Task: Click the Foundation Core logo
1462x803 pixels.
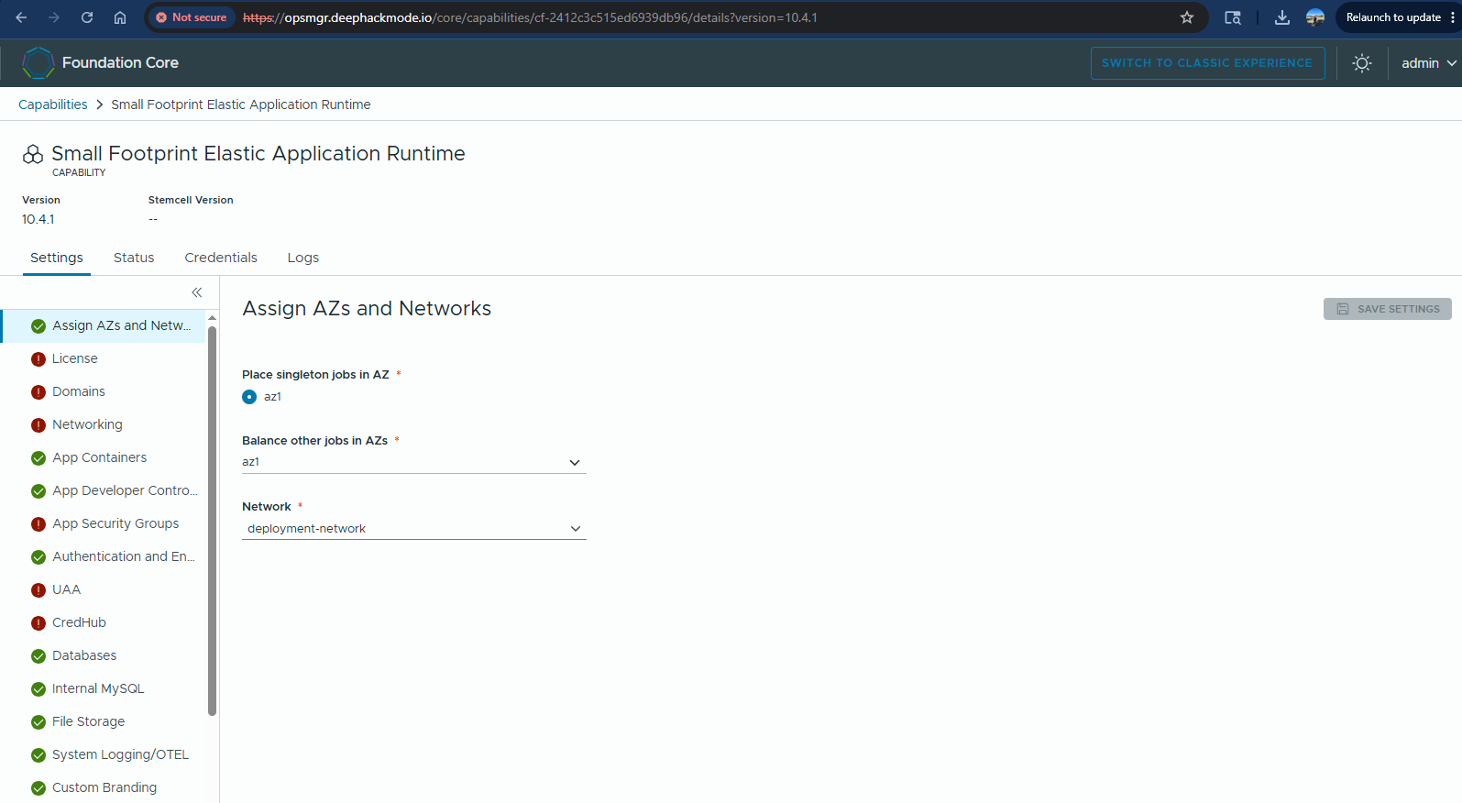Action: click(x=38, y=62)
